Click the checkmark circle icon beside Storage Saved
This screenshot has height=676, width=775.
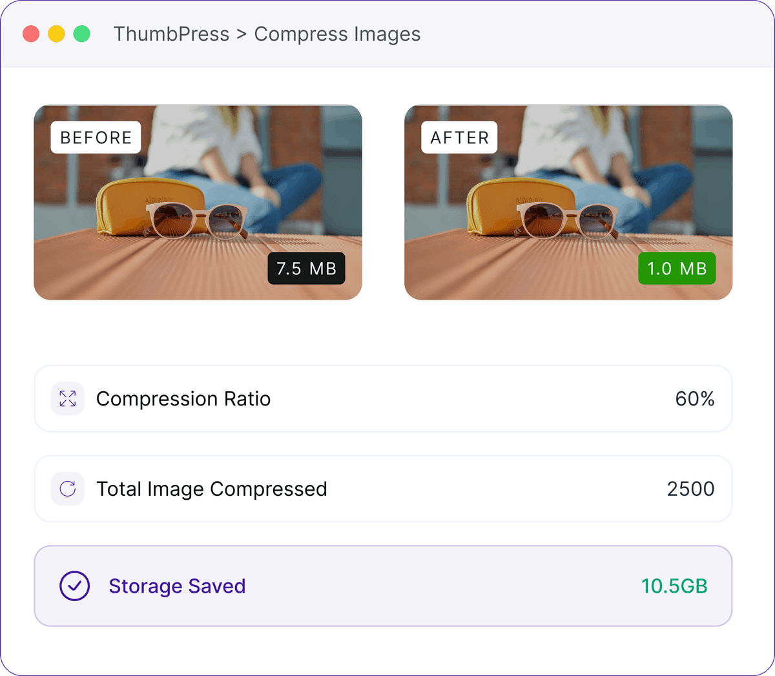point(75,586)
